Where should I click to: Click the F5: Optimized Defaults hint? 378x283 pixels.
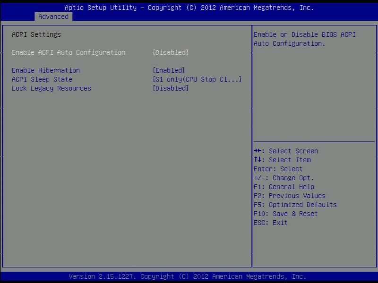pos(295,205)
